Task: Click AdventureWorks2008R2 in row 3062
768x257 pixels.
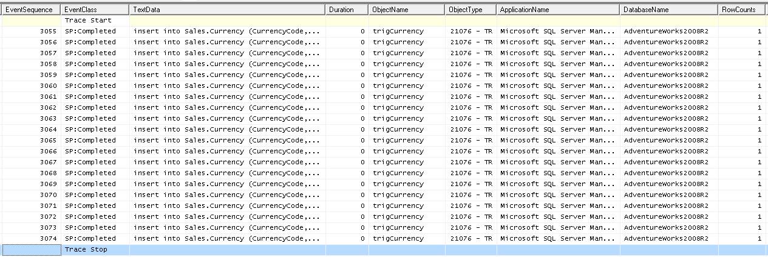Action: pos(666,108)
